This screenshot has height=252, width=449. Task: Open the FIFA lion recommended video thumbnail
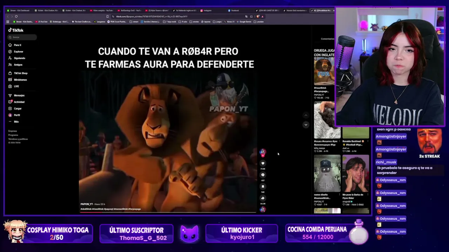coord(324,71)
